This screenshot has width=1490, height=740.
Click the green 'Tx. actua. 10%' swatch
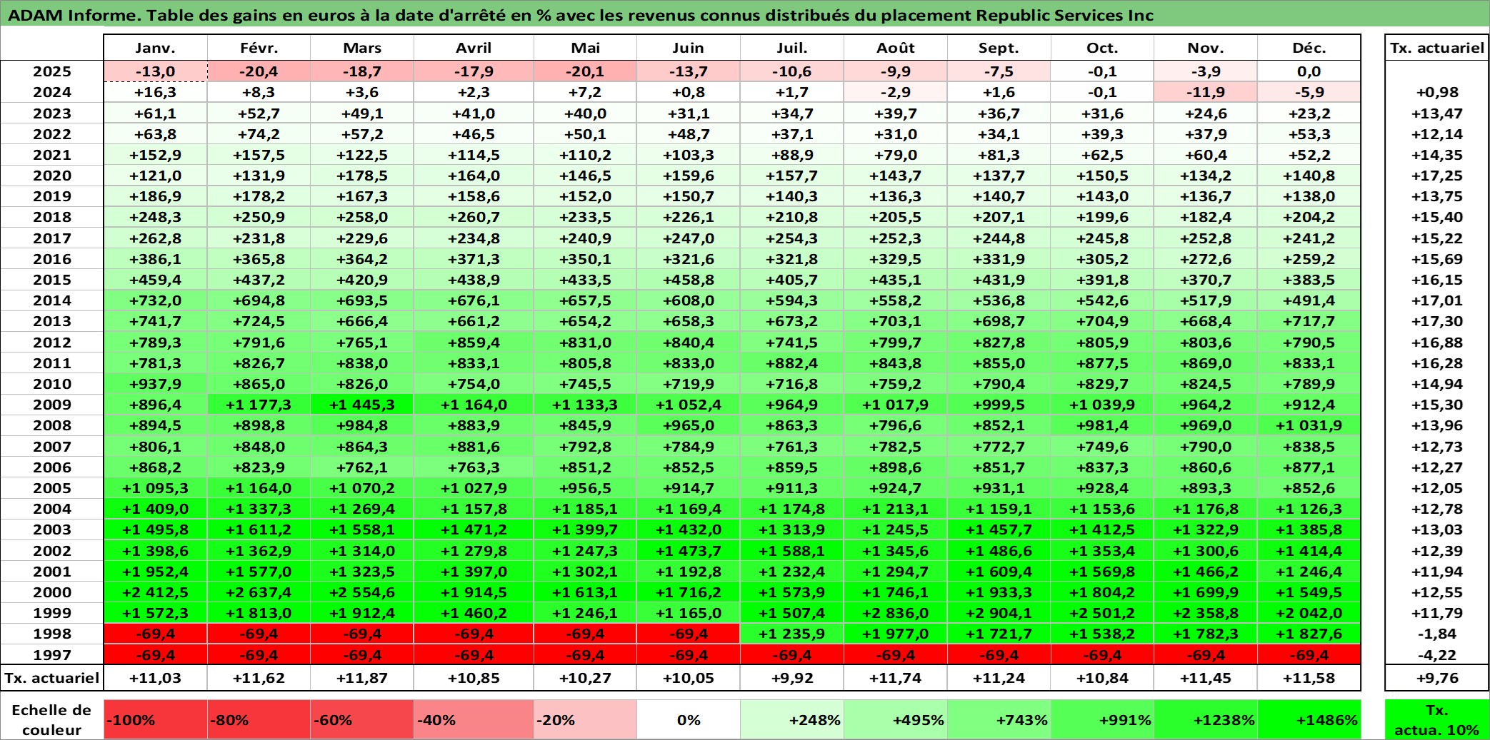(x=1436, y=719)
